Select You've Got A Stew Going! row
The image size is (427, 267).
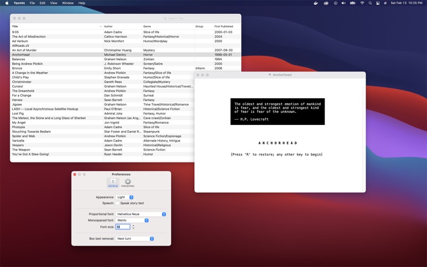coord(102,154)
